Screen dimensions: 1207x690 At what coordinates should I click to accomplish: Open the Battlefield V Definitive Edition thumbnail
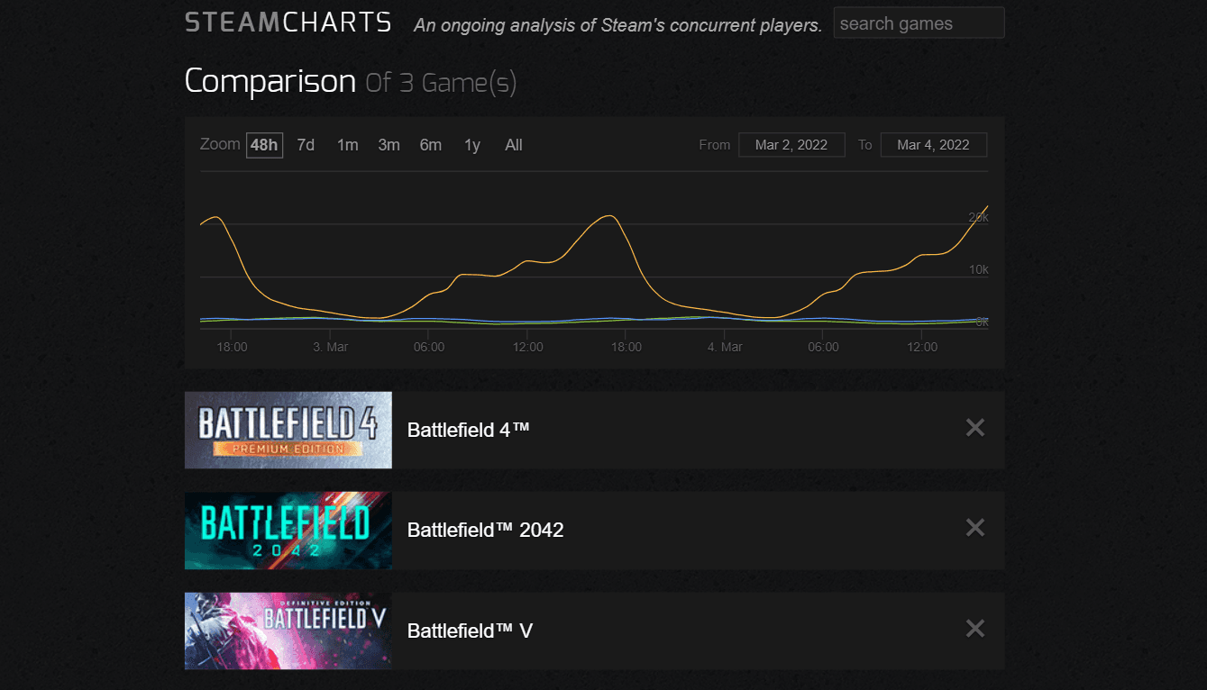tap(288, 631)
